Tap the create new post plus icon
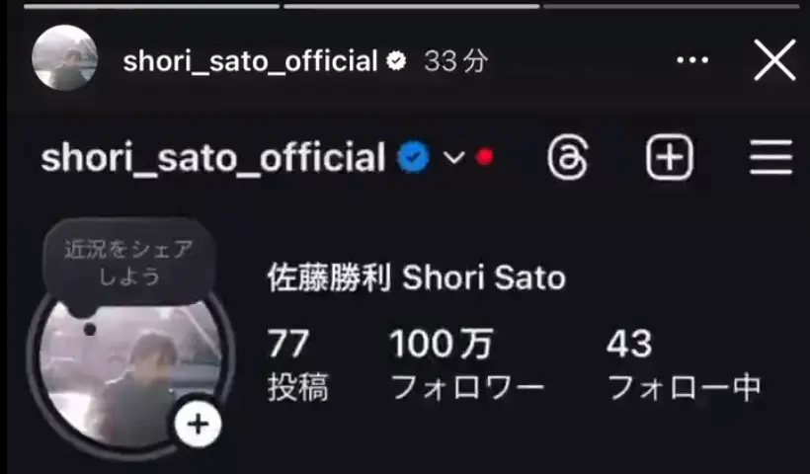This screenshot has width=810, height=474. pos(669,157)
